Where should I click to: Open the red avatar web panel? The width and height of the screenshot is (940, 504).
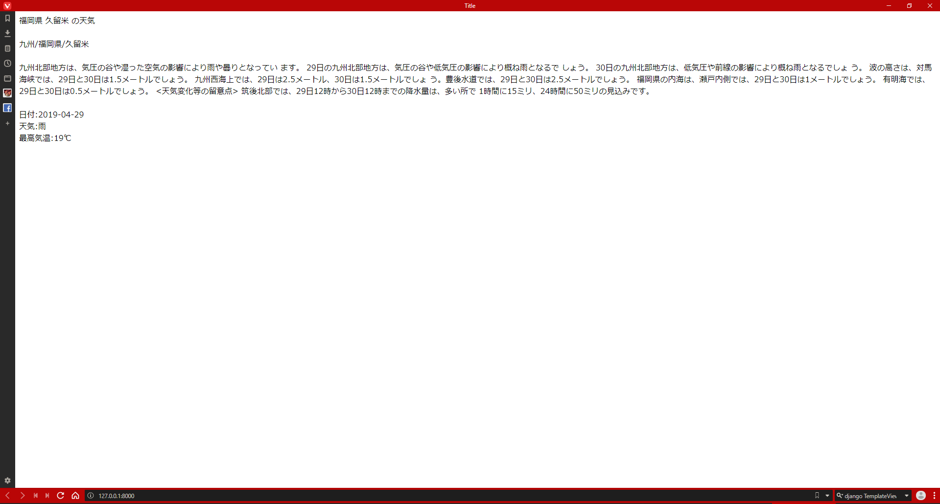tap(7, 93)
